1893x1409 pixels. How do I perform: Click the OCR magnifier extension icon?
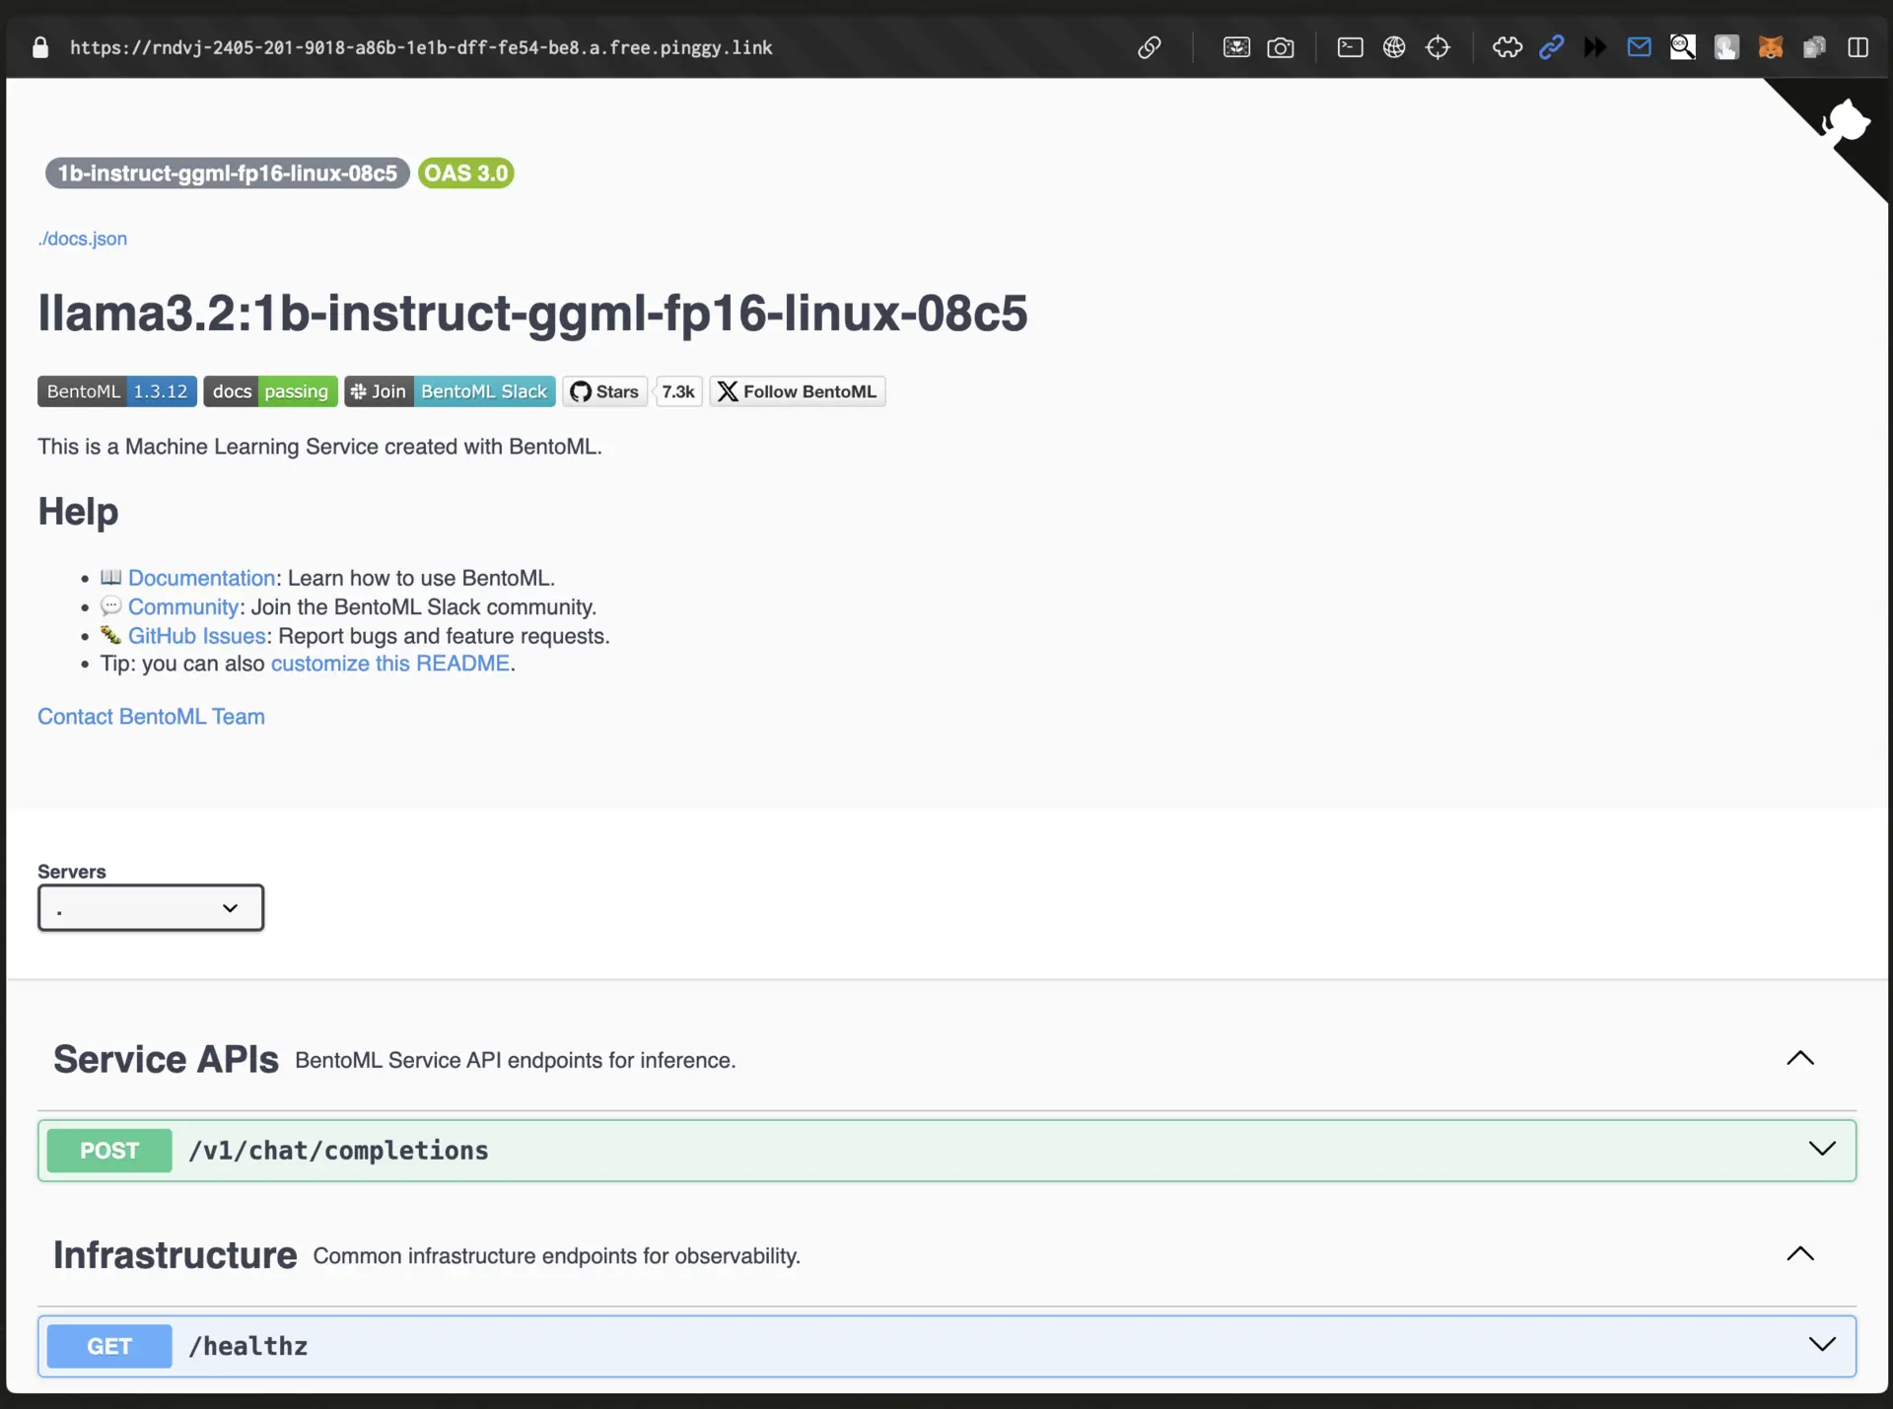(1683, 47)
